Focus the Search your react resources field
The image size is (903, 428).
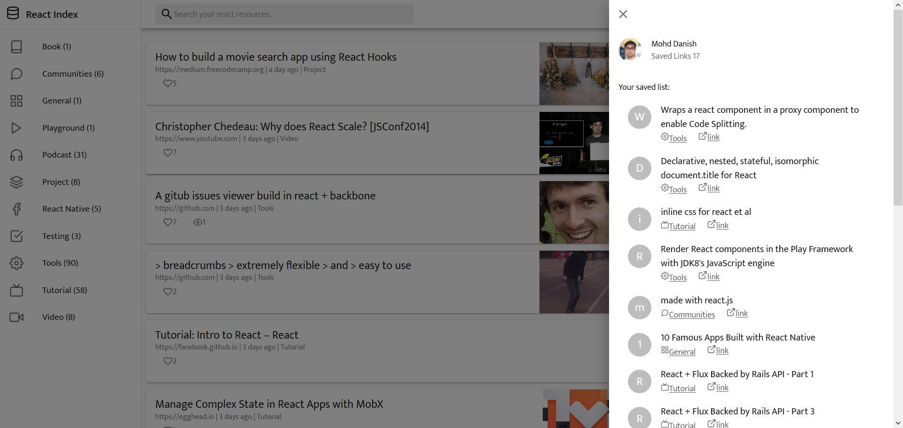285,14
